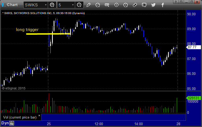This screenshot has width=202, height=127.
Task: Select the yellow long trigger line
Action: click(48, 34)
